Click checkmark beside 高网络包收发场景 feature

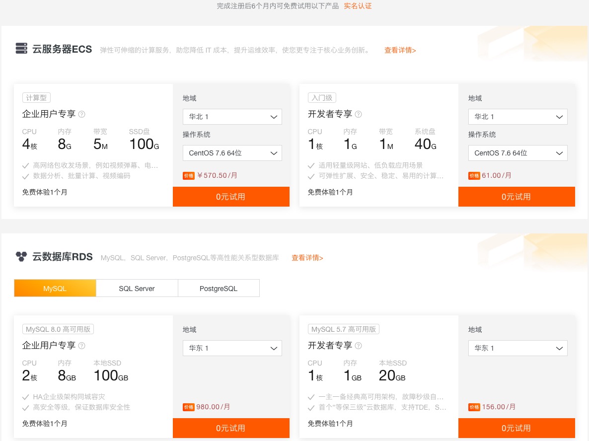[25, 166]
